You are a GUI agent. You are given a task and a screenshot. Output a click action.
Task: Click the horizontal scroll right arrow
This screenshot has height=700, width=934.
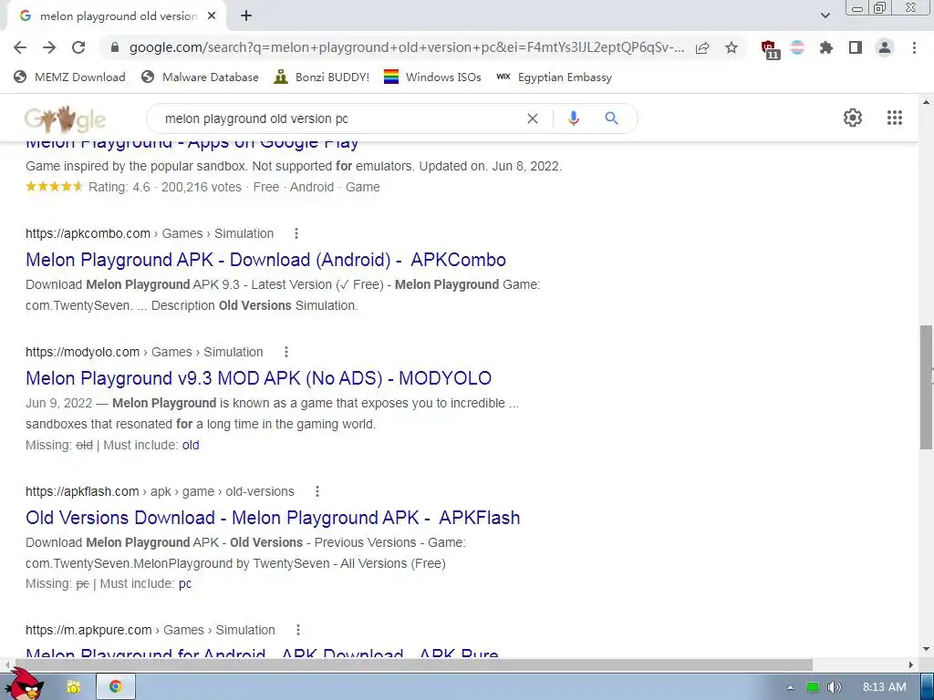coord(911,664)
